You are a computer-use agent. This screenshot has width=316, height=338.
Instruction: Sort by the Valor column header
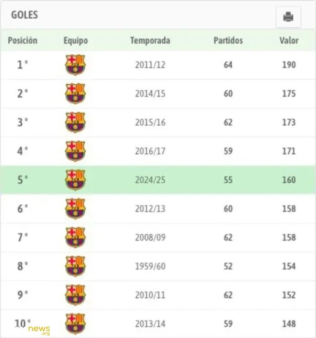(x=289, y=40)
